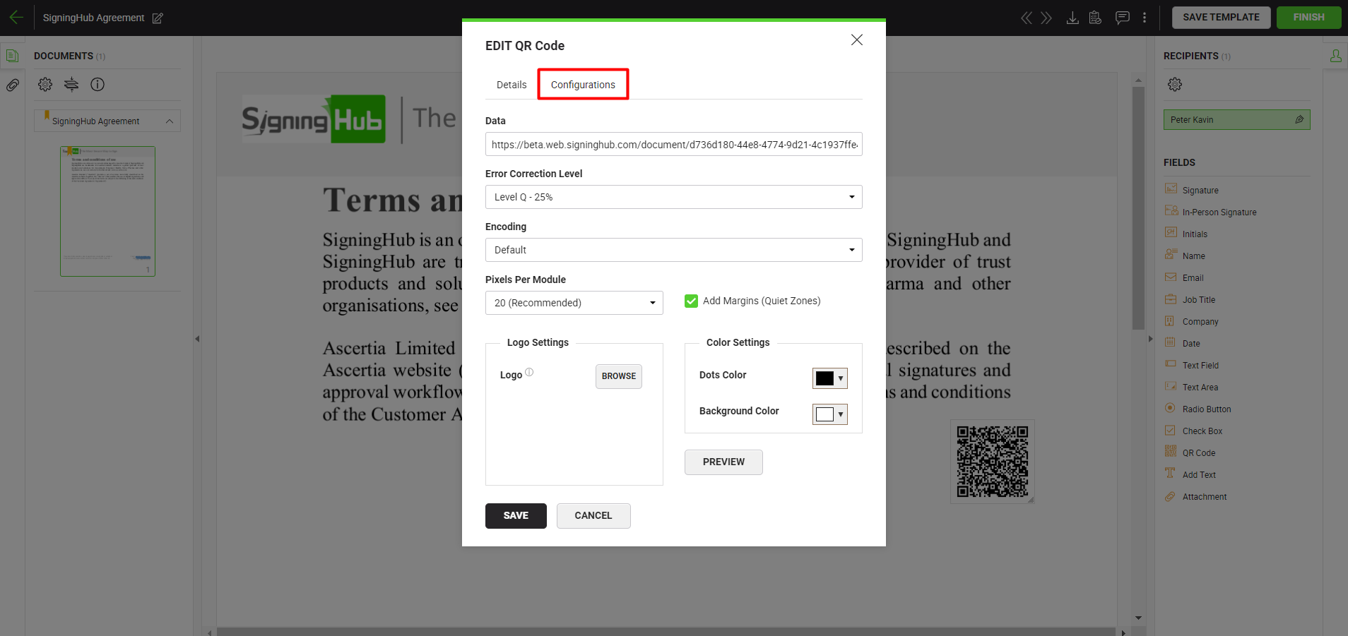The width and height of the screenshot is (1348, 636).
Task: Click the edit document name pencil icon
Action: tap(158, 18)
